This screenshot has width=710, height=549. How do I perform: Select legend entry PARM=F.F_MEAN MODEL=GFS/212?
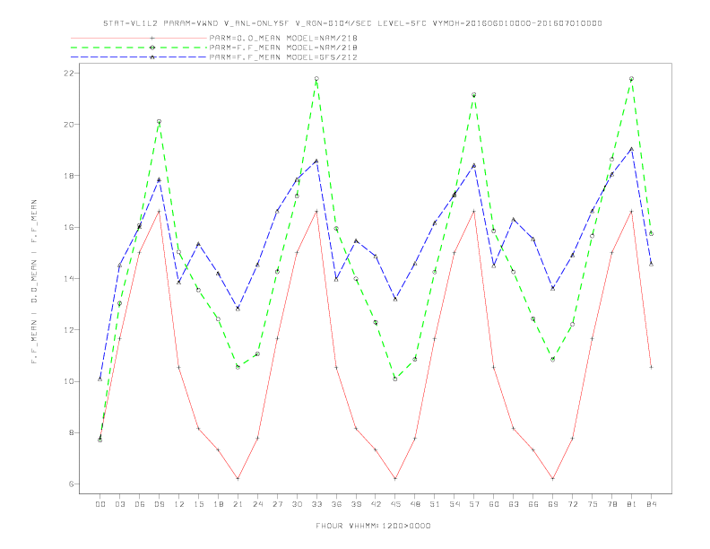point(283,57)
